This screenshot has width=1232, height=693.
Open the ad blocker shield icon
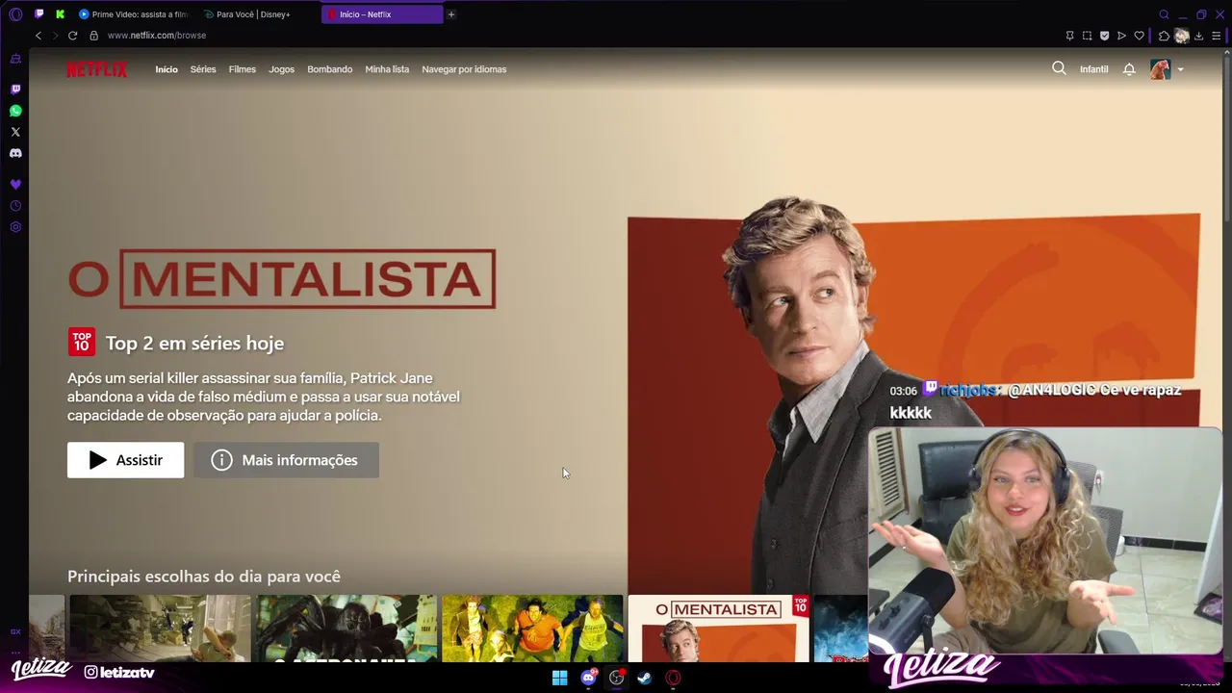coord(1104,36)
